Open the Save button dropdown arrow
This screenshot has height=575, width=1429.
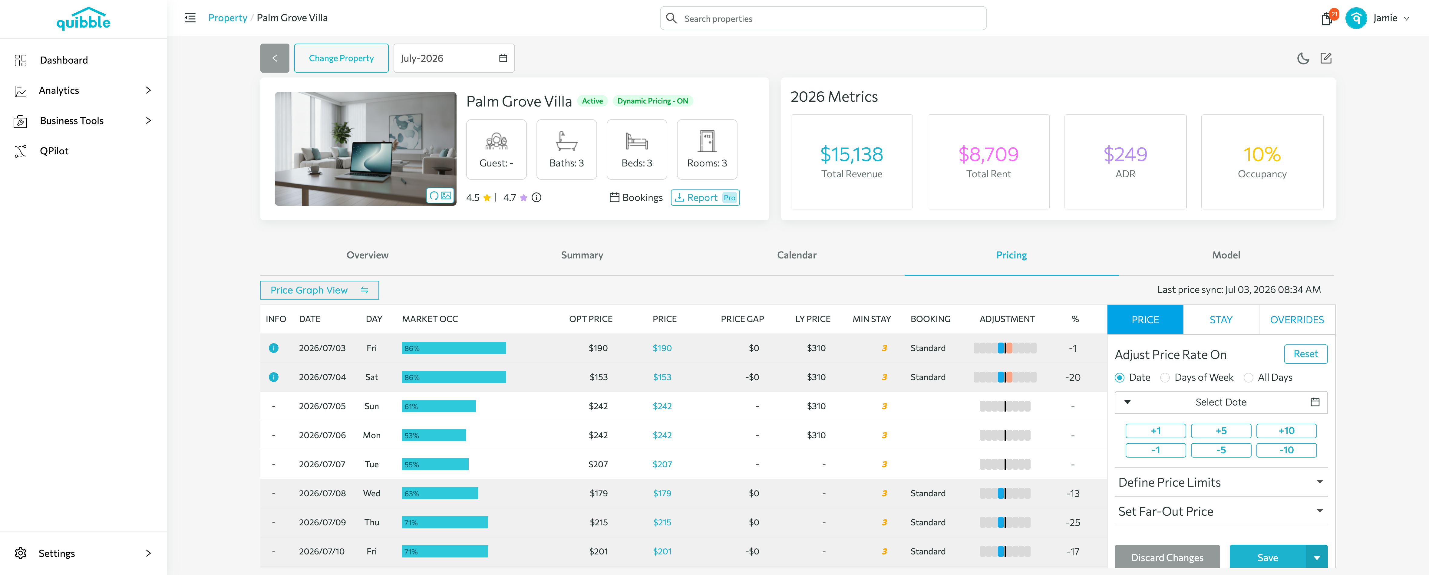tap(1316, 557)
